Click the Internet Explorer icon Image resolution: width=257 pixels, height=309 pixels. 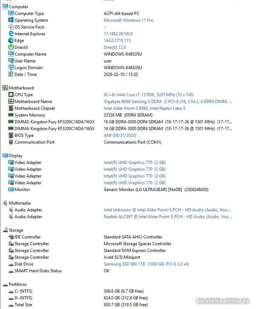tap(11, 34)
